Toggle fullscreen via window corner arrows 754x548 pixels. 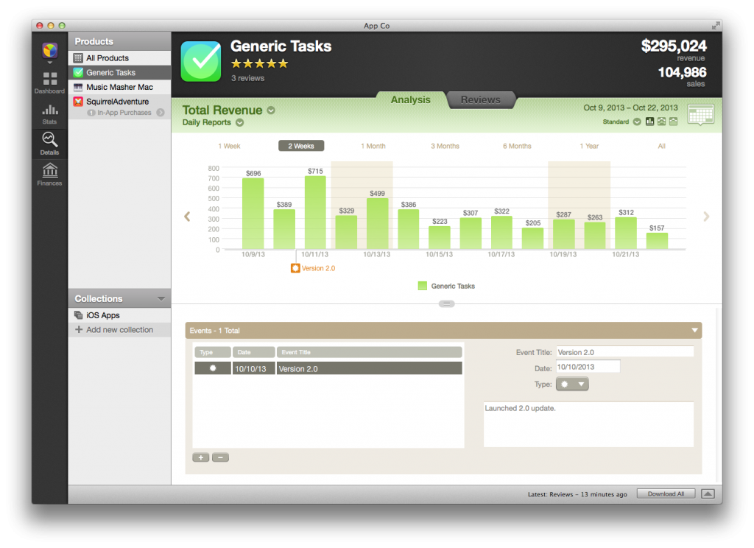[716, 26]
